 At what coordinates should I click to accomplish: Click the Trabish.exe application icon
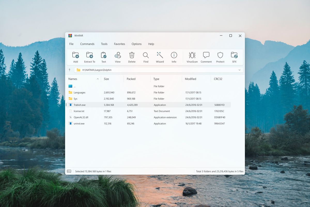click(71, 105)
